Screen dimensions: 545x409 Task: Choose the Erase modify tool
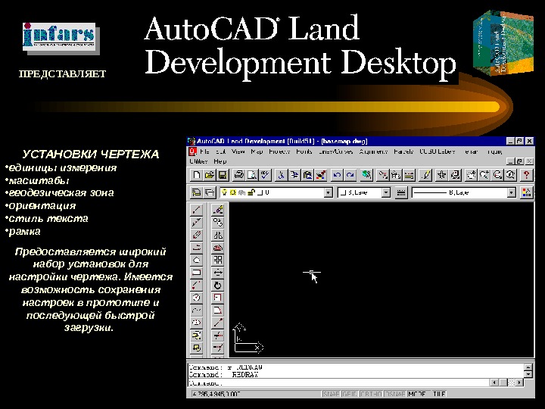pos(218,210)
